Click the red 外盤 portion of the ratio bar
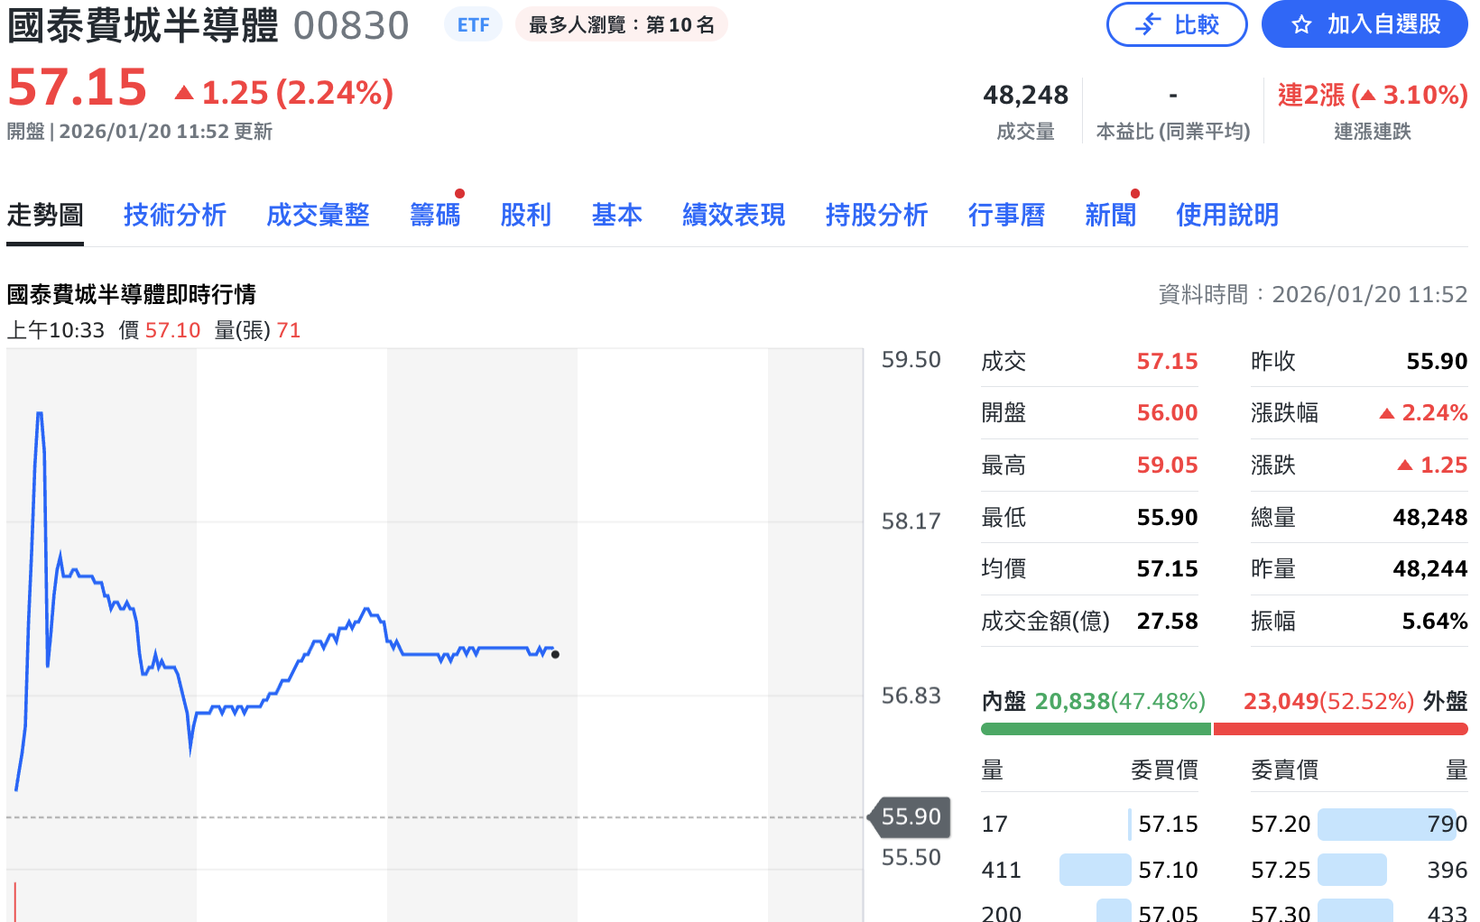The image size is (1480, 922). pyautogui.click(x=1341, y=727)
